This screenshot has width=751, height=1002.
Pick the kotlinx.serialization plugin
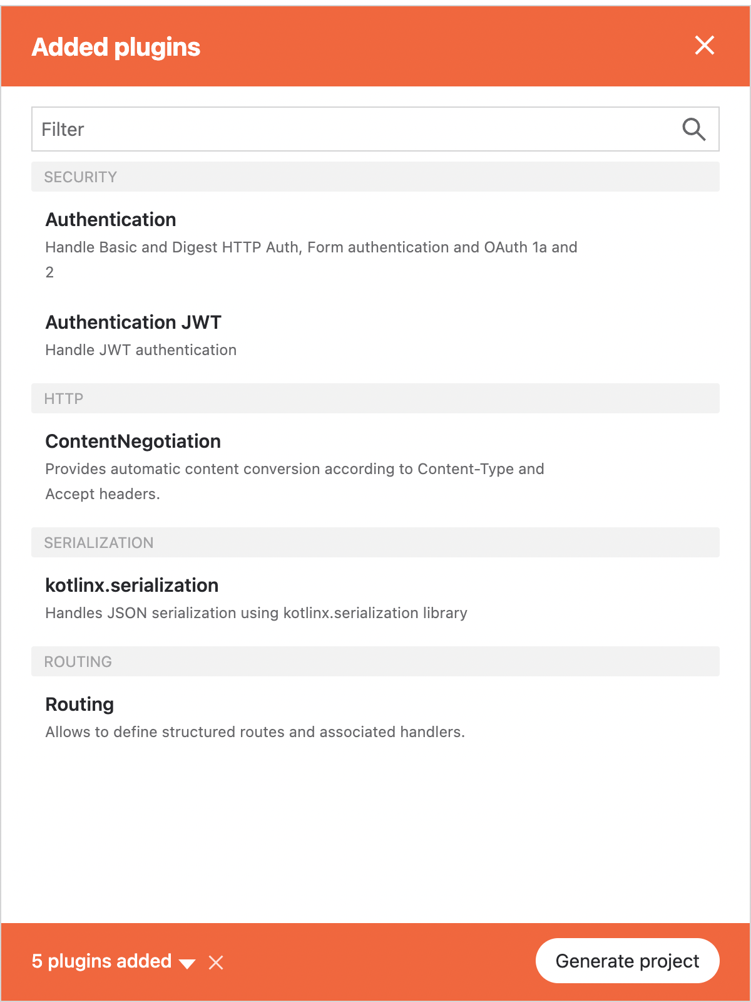[132, 586]
